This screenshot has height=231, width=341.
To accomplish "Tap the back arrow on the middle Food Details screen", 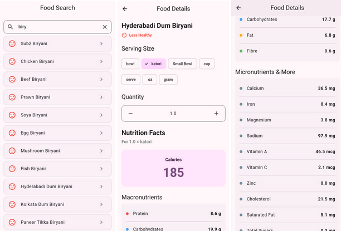I will (125, 9).
